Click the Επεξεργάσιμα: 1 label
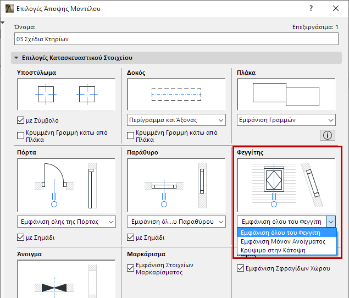Image resolution: width=349 pixels, height=298 pixels. coord(315,27)
